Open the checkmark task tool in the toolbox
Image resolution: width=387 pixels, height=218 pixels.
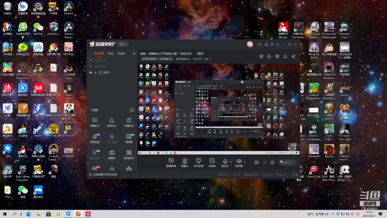tap(129, 123)
